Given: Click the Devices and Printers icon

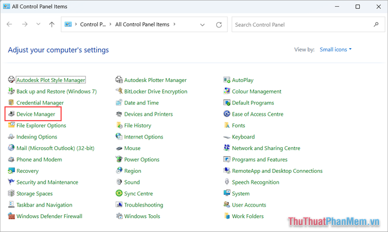Looking at the screenshot, I should pos(119,114).
